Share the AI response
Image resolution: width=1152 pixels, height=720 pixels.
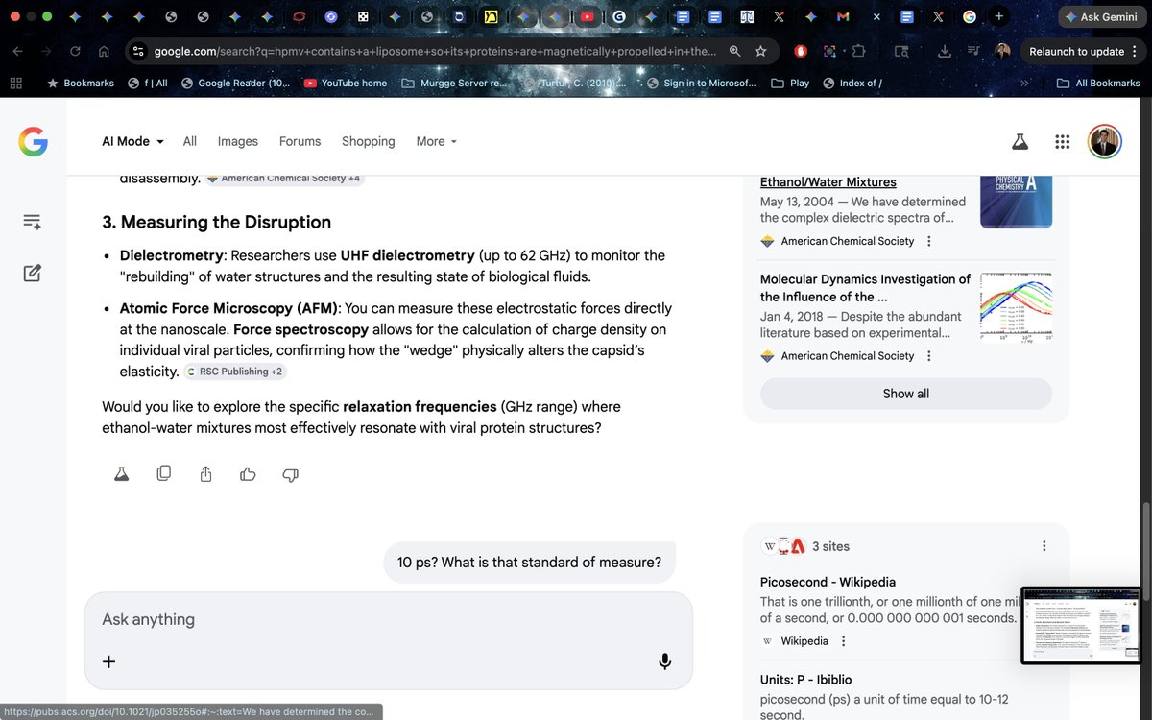(x=205, y=473)
